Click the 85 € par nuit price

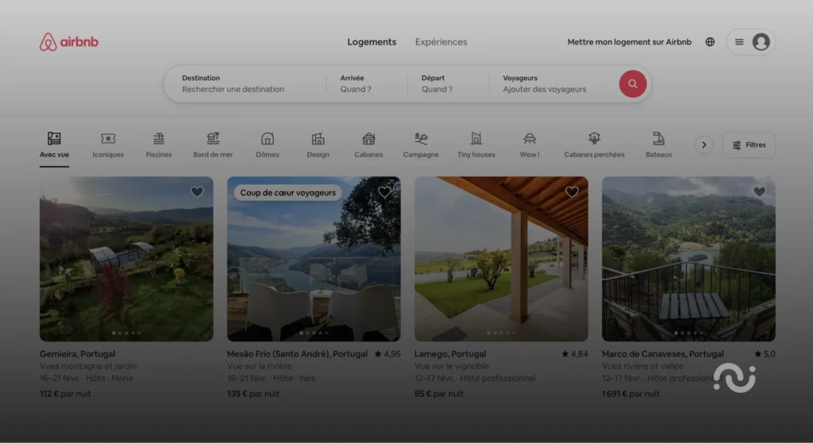coord(438,394)
